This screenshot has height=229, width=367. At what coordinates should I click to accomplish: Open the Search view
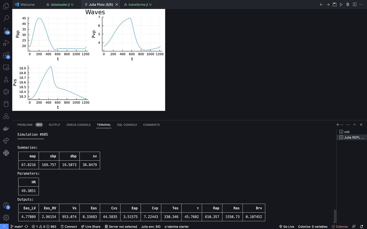coord(6,18)
